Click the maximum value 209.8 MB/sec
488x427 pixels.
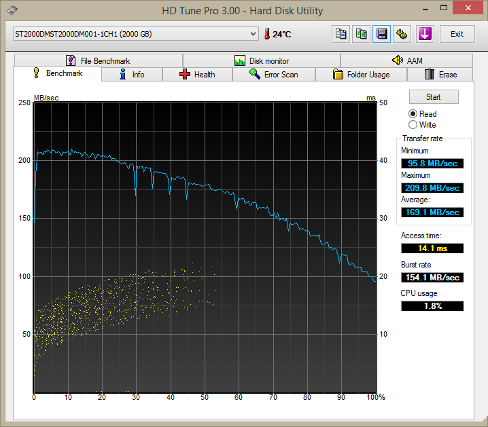432,188
